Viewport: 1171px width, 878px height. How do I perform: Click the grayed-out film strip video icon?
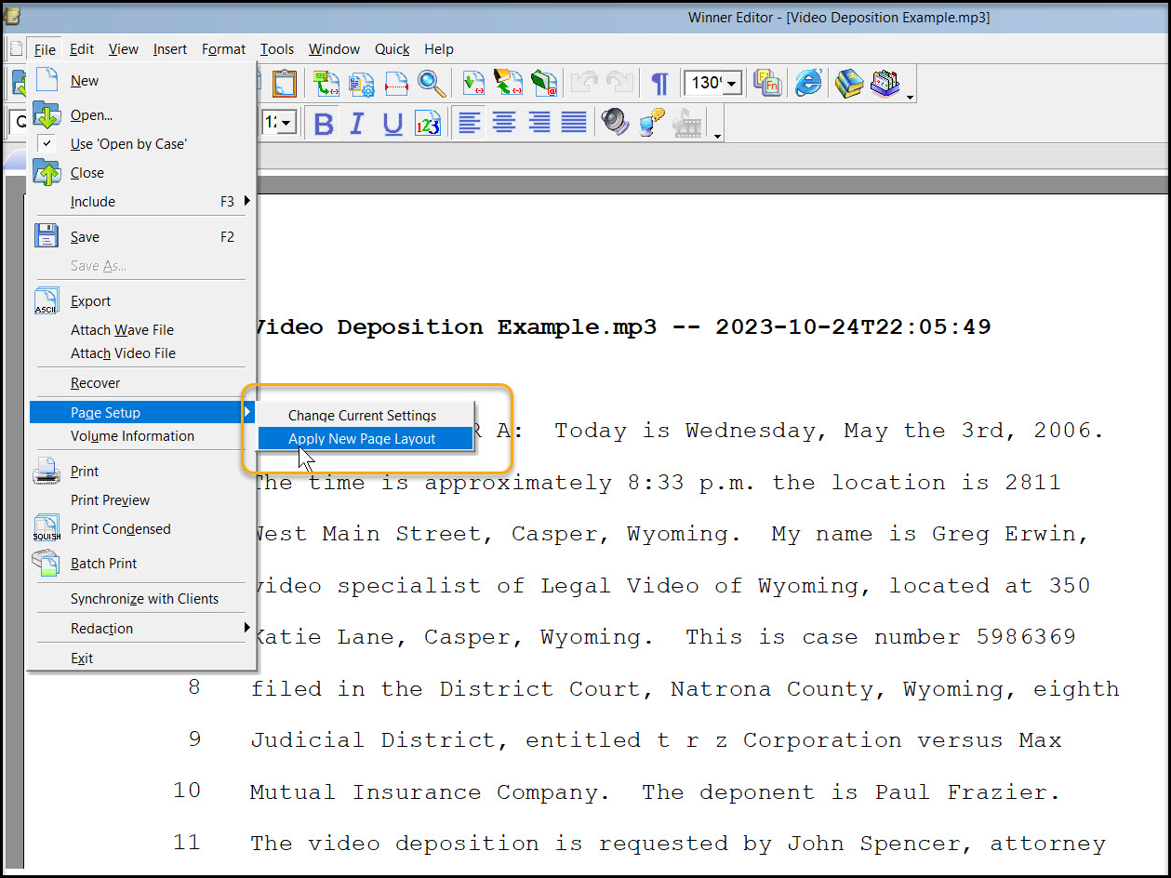687,123
